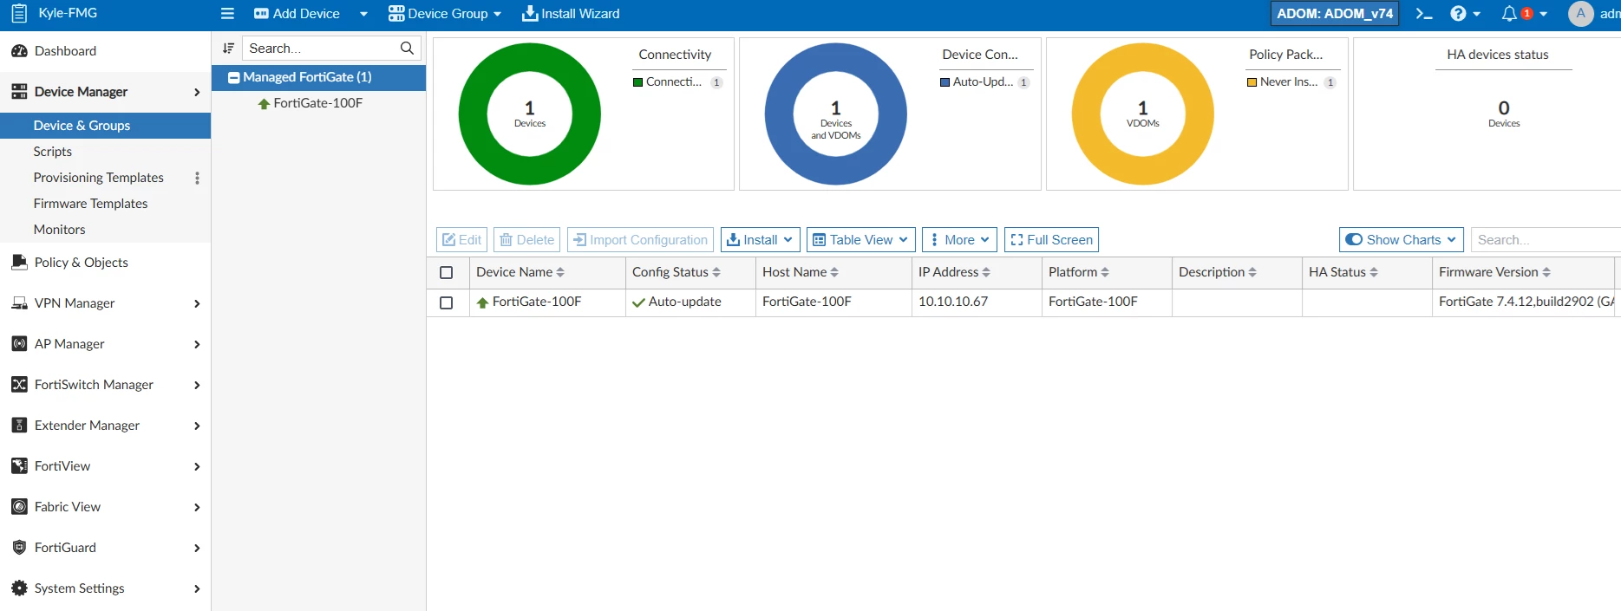
Task: Toggle the hamburger sidebar menu icon
Action: tap(227, 14)
